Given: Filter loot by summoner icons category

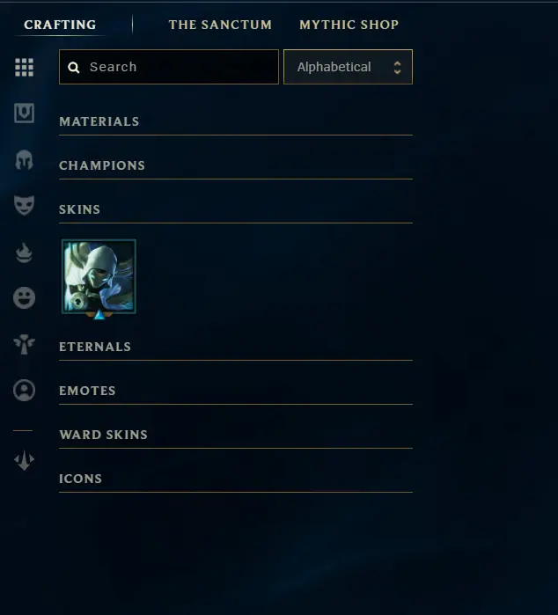Looking at the screenshot, I should pyautogui.click(x=24, y=391).
